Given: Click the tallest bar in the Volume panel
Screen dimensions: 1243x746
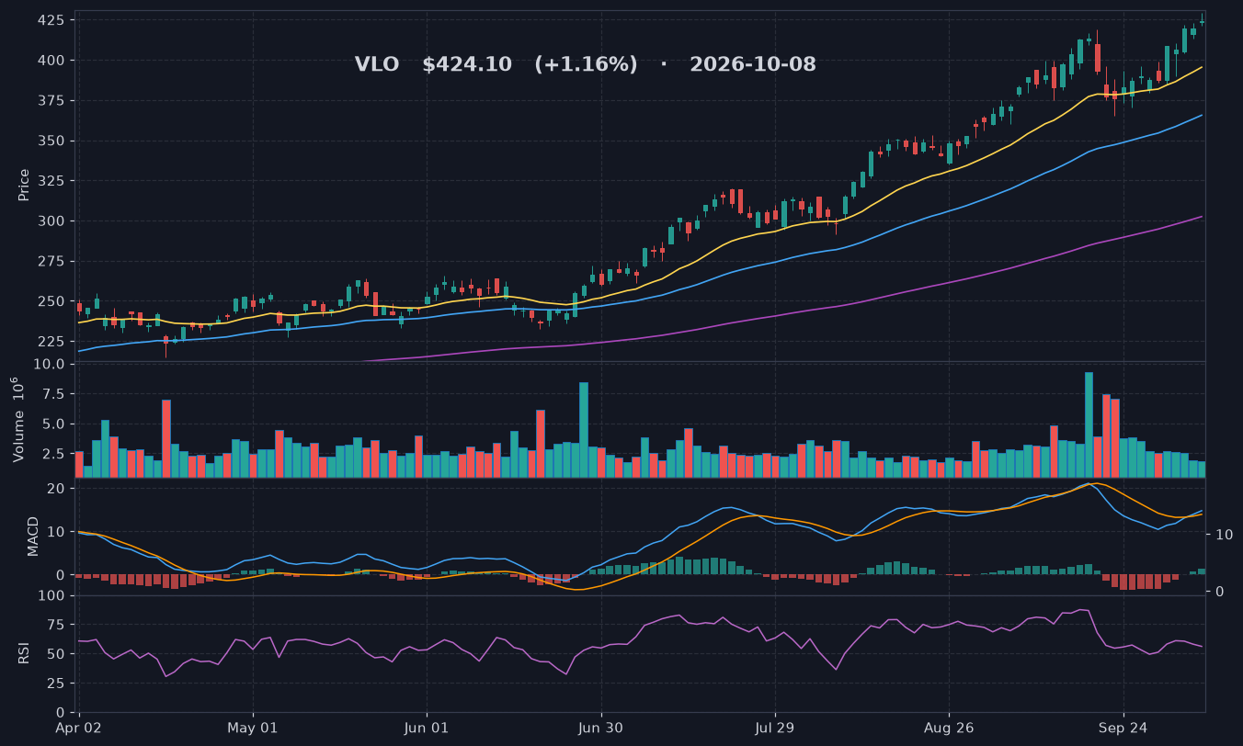Looking at the screenshot, I should click(1089, 424).
